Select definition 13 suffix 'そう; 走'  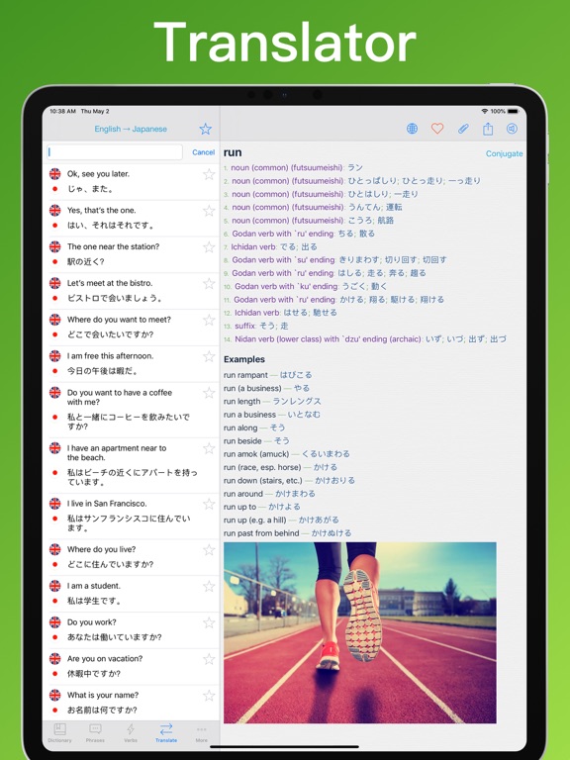coord(256,326)
